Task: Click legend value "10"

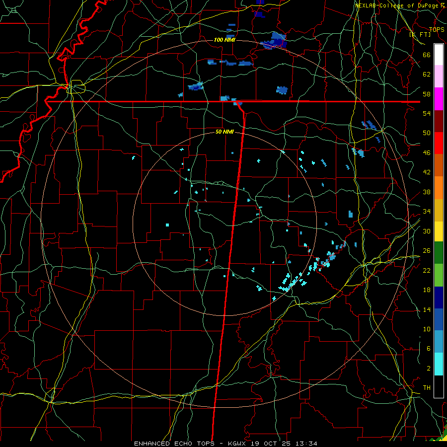Action: coord(427,329)
